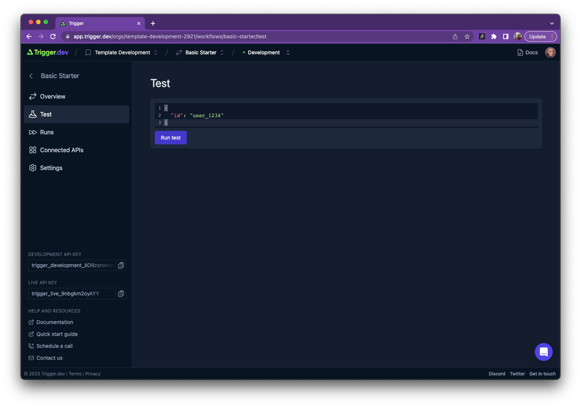Image resolution: width=581 pixels, height=407 pixels.
Task: Open the browser extensions puzzle icon
Action: [x=494, y=36]
